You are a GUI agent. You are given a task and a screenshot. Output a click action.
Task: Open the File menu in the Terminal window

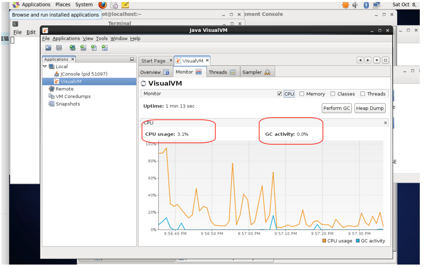[17, 32]
